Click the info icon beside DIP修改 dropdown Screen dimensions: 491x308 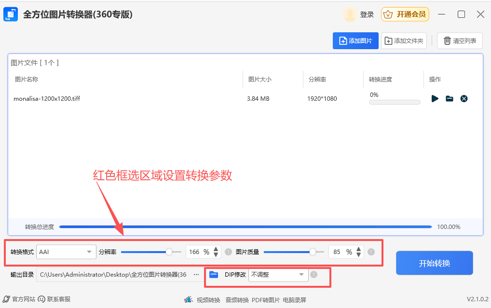tap(314, 274)
